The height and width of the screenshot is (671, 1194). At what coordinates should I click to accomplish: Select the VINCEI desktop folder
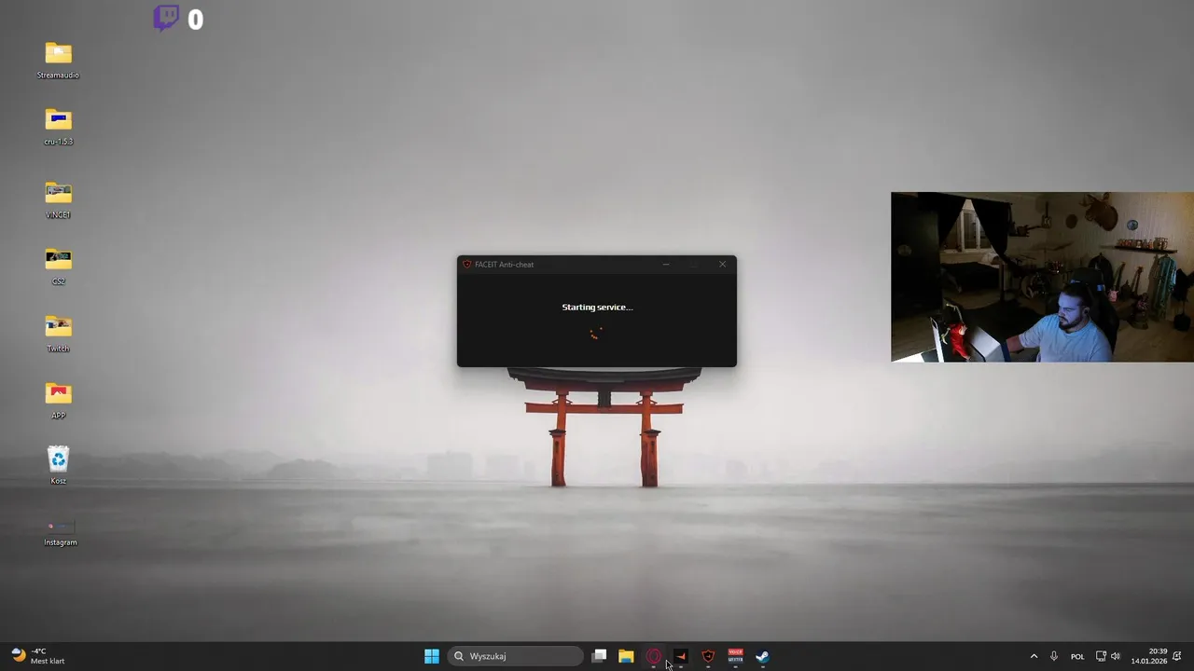tap(58, 199)
